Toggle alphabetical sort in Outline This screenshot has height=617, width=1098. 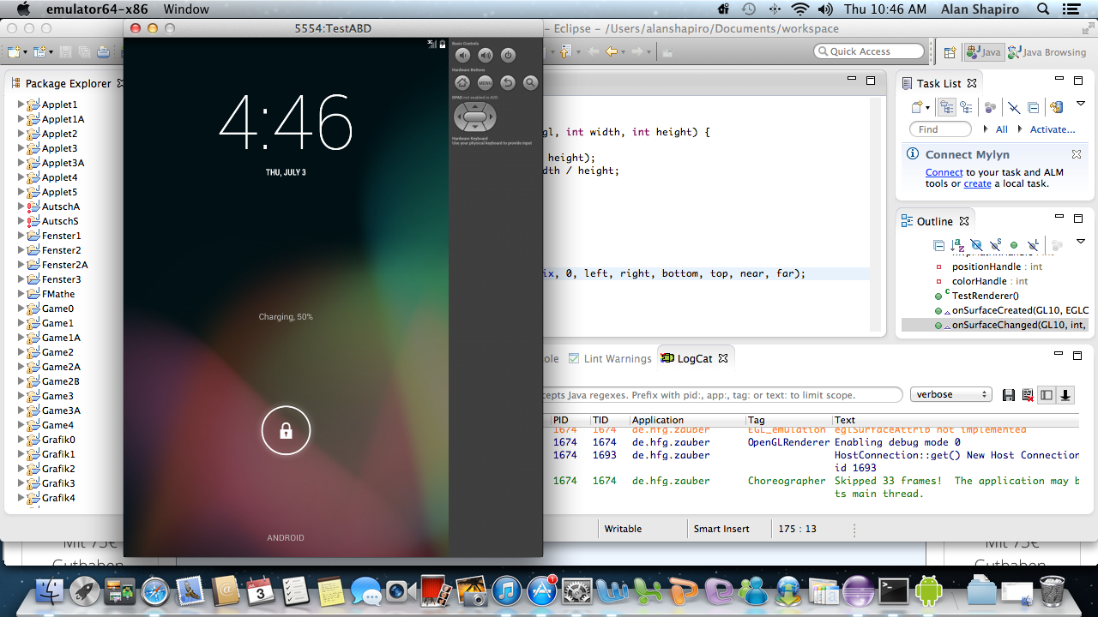(x=957, y=245)
